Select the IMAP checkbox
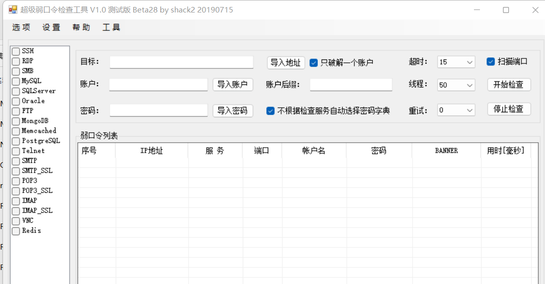This screenshot has height=284, width=545. click(x=16, y=201)
